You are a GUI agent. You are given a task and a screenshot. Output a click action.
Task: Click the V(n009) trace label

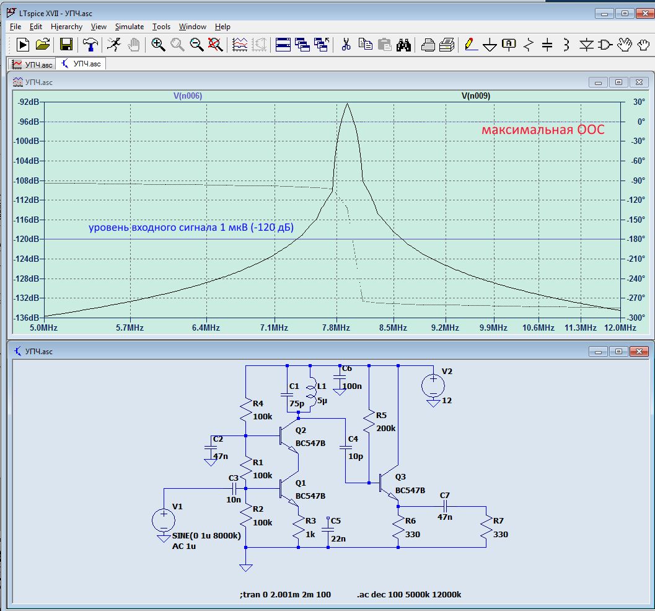[x=476, y=96]
